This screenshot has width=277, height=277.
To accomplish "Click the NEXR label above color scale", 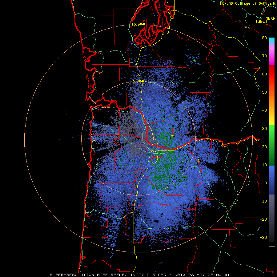I will coord(270,18).
